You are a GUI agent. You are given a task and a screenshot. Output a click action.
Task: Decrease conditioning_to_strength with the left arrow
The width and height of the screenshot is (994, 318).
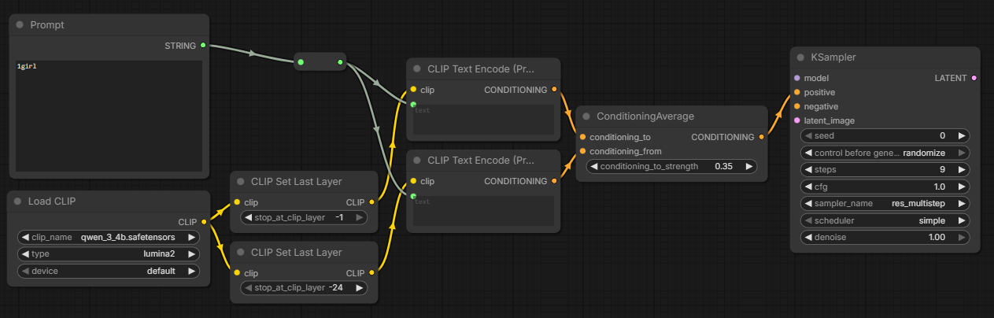[594, 167]
